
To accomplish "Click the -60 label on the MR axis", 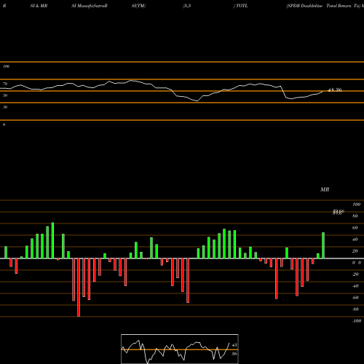I will (355, 298).
